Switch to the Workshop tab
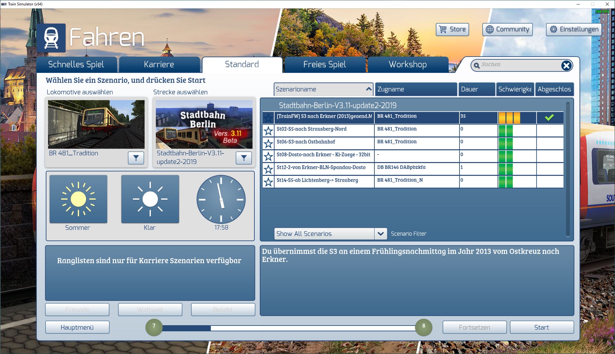The height and width of the screenshot is (354, 615). pyautogui.click(x=408, y=65)
